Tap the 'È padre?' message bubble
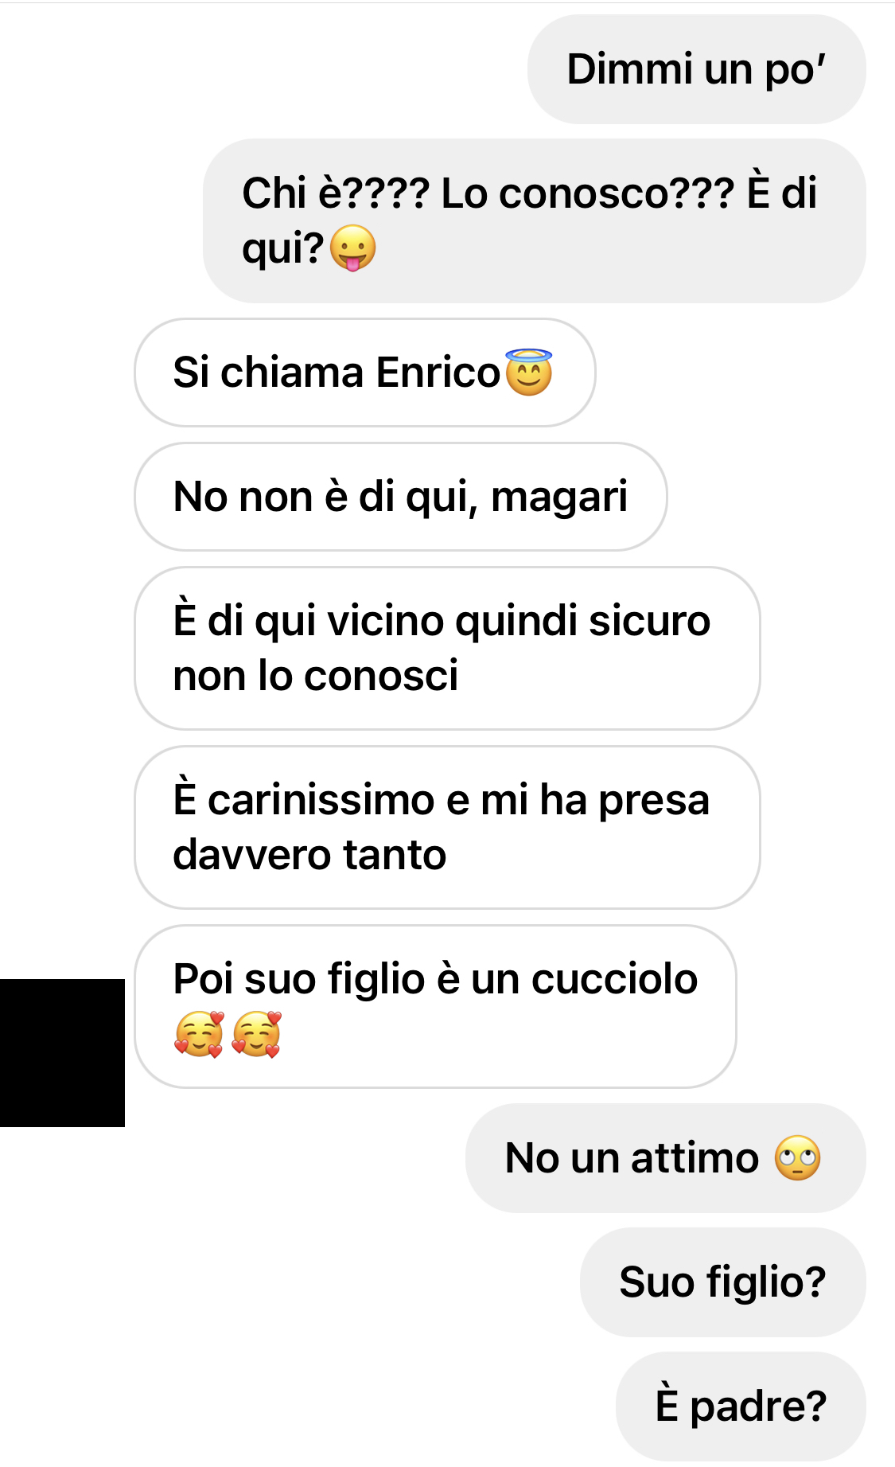Image resolution: width=895 pixels, height=1467 pixels. click(741, 1407)
